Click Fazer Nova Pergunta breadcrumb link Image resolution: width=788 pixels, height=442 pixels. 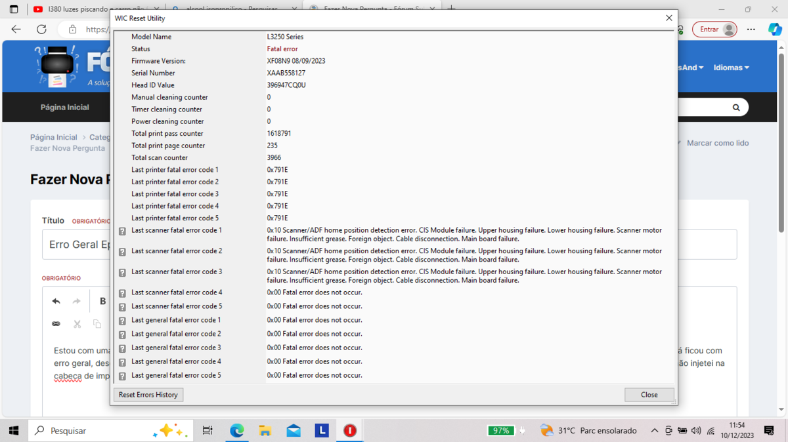tap(68, 148)
